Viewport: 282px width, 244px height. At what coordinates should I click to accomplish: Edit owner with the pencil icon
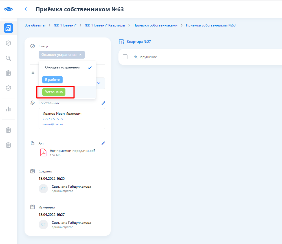click(103, 103)
